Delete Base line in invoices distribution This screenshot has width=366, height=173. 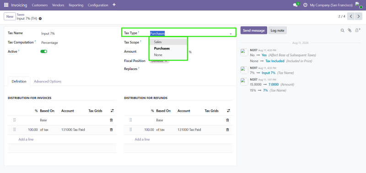point(111,120)
